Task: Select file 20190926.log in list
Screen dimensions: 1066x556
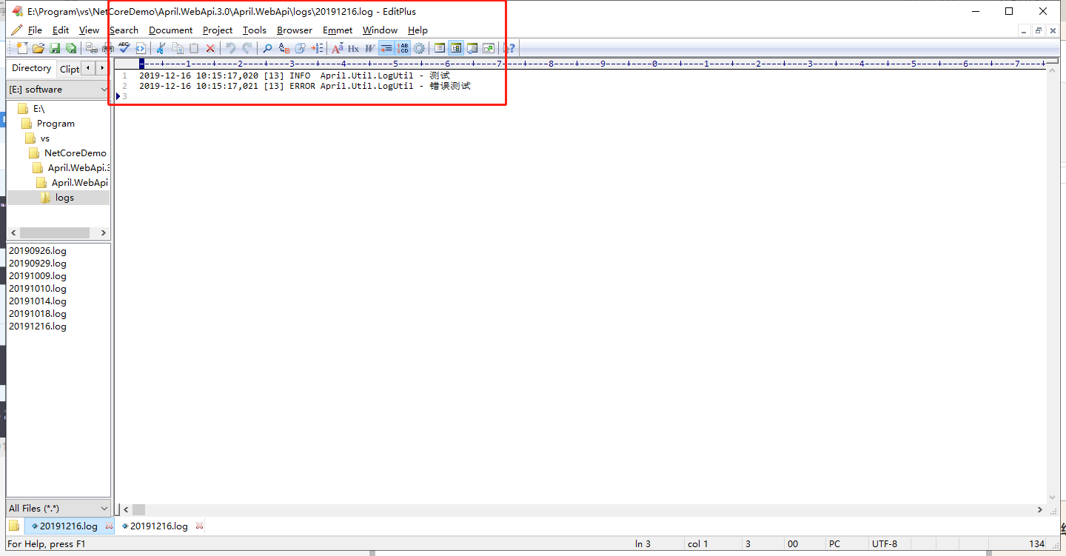Action: (x=38, y=251)
